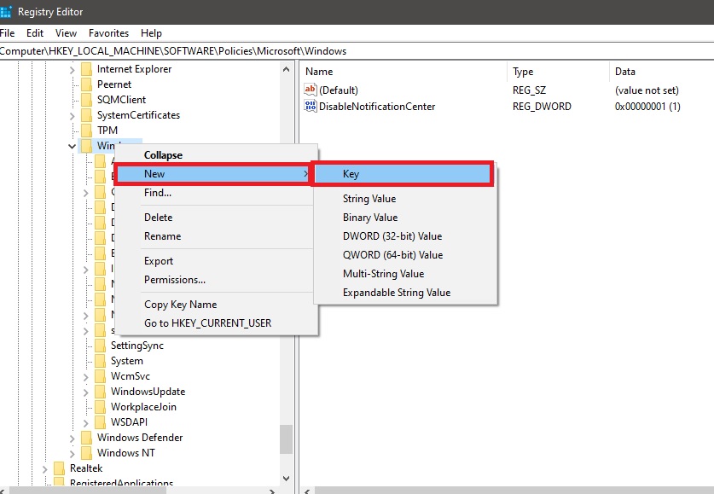Click the WindowsUpdate folder icon
Viewport: 714px width, 494px height.
pos(101,392)
